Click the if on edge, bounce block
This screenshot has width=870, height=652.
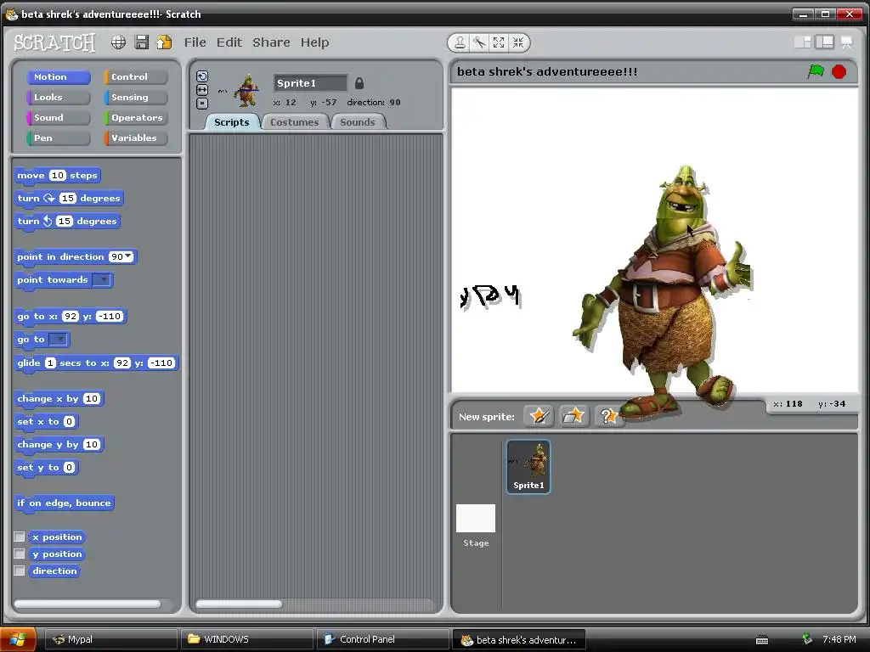[64, 503]
